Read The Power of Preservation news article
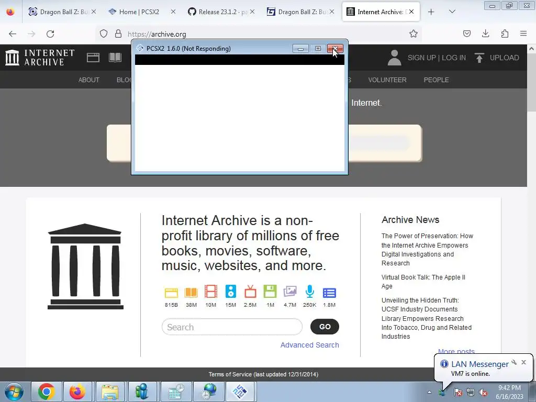Viewport: 536px width, 402px height. click(x=427, y=250)
